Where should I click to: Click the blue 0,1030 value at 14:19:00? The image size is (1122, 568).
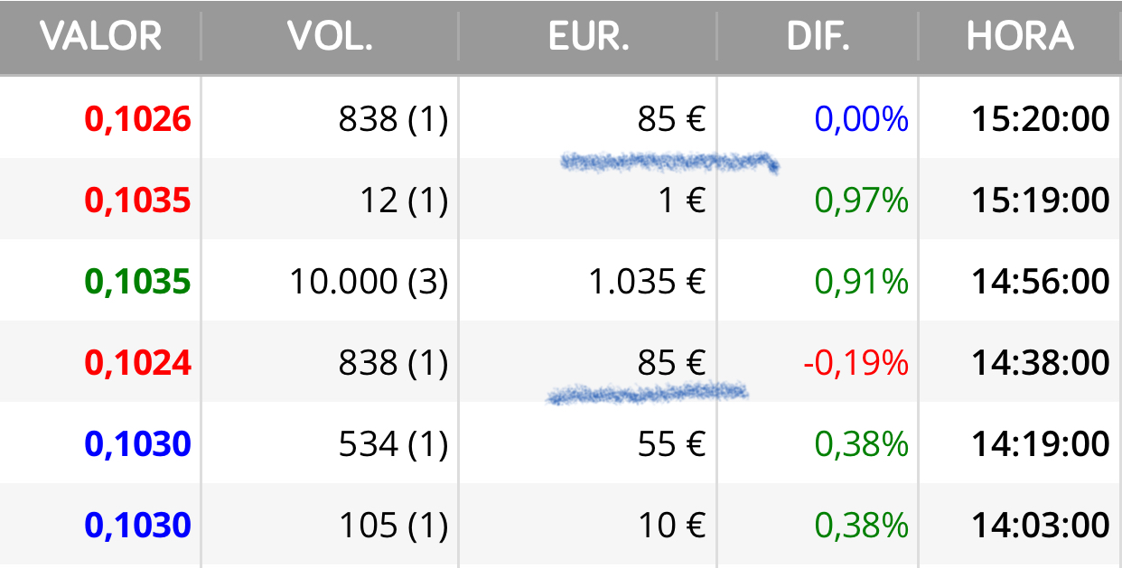click(138, 444)
